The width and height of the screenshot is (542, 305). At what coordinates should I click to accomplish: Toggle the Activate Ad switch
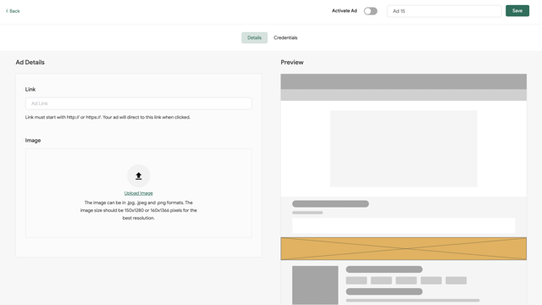(370, 11)
